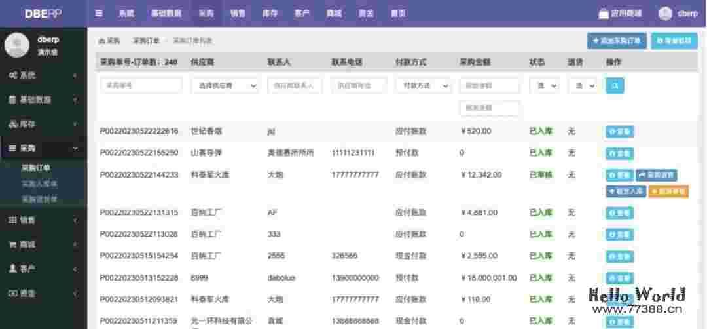Viewport: 707px width, 329px height.
Task: Open the 应用商城 shopping bag link
Action: [620, 14]
